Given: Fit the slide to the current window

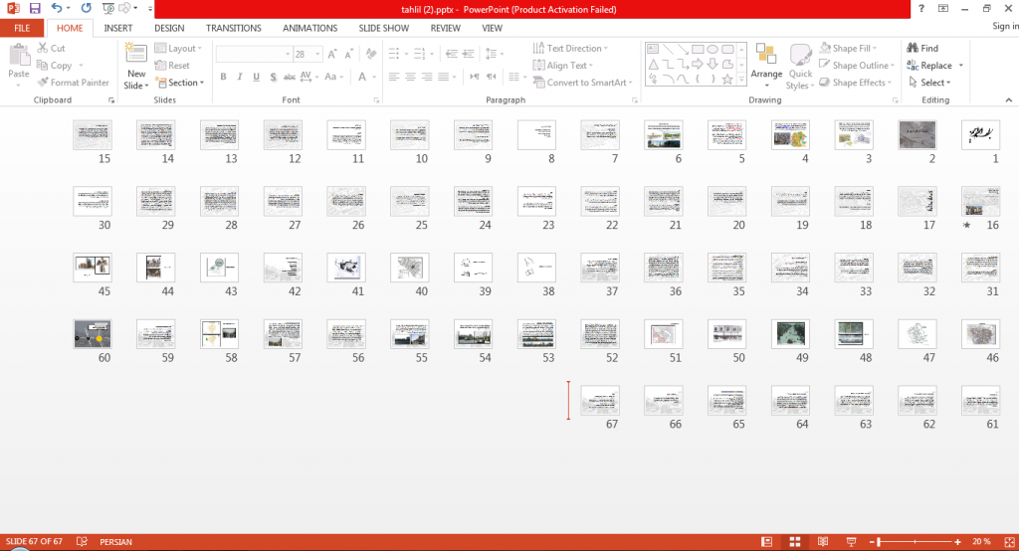Looking at the screenshot, I should (1009, 541).
